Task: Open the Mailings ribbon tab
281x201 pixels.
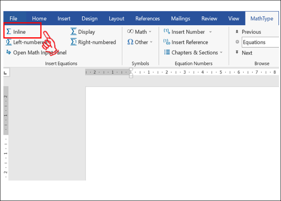Action: (181, 18)
